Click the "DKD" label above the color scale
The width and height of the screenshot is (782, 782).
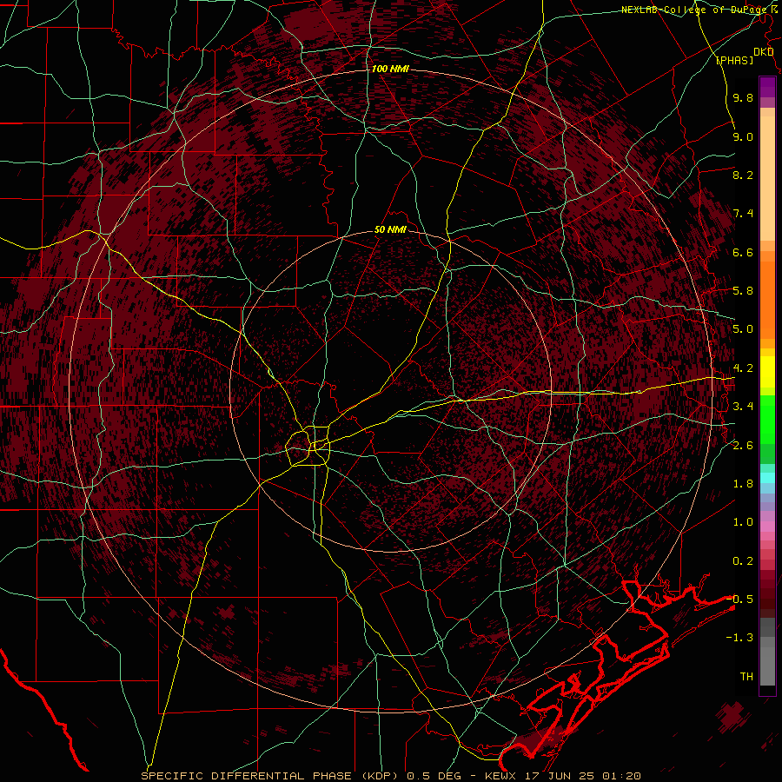tap(763, 52)
